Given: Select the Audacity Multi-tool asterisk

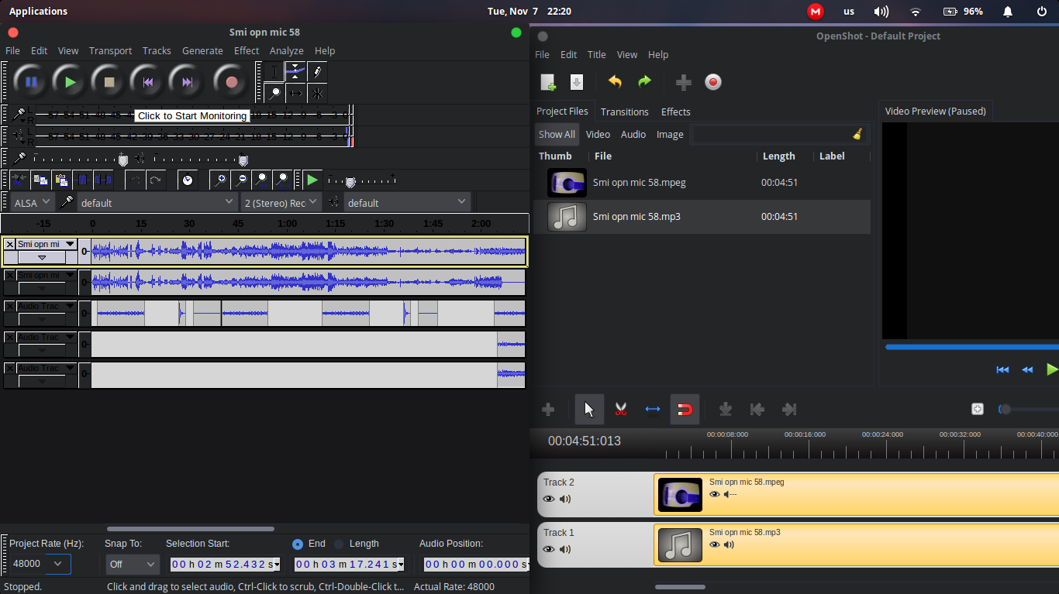Looking at the screenshot, I should pos(317,94).
